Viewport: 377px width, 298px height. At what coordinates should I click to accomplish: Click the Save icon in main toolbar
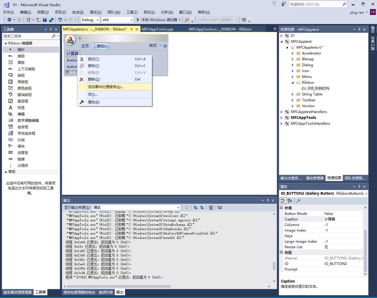45,20
